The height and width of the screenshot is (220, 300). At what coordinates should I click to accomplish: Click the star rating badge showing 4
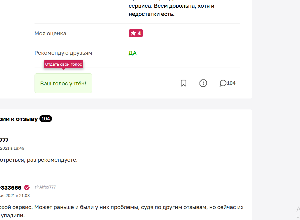(136, 33)
